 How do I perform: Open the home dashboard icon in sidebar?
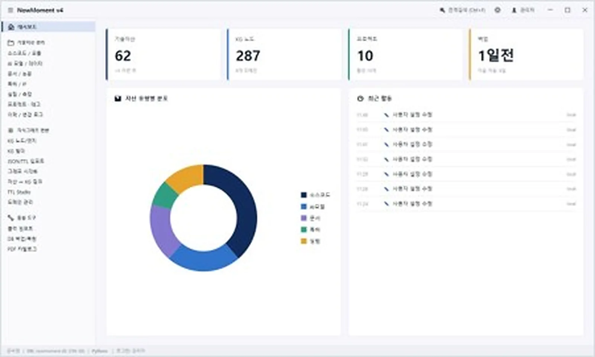(x=11, y=27)
